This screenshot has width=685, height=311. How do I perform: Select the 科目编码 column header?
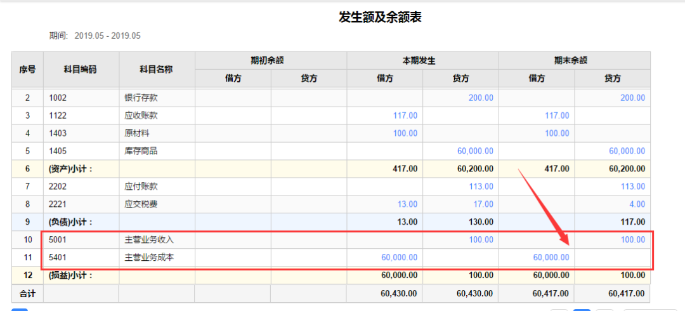click(x=81, y=69)
